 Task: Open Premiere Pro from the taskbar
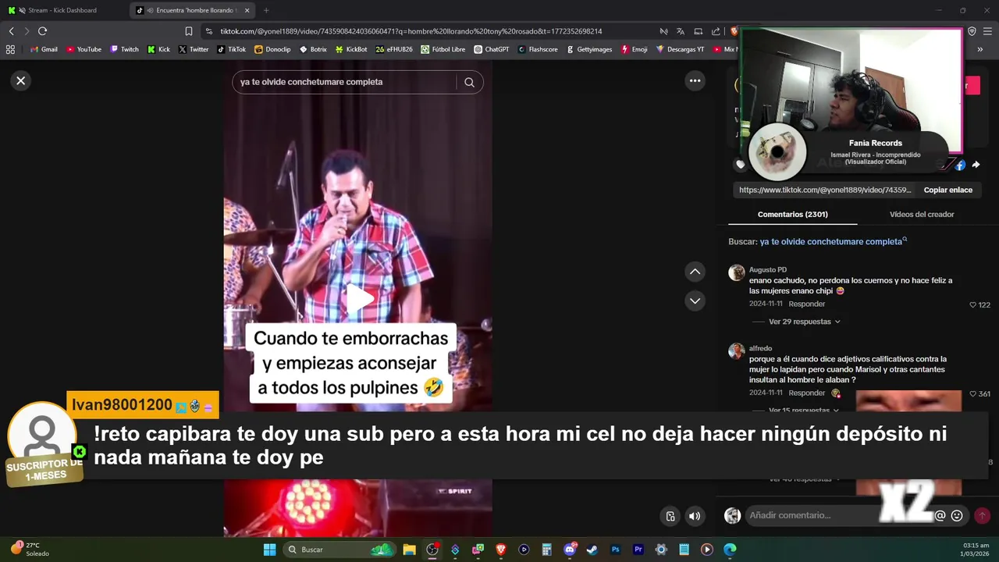(x=638, y=550)
